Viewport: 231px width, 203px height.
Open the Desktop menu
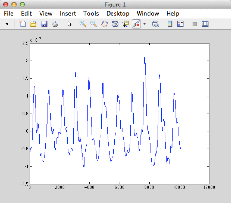(x=118, y=14)
